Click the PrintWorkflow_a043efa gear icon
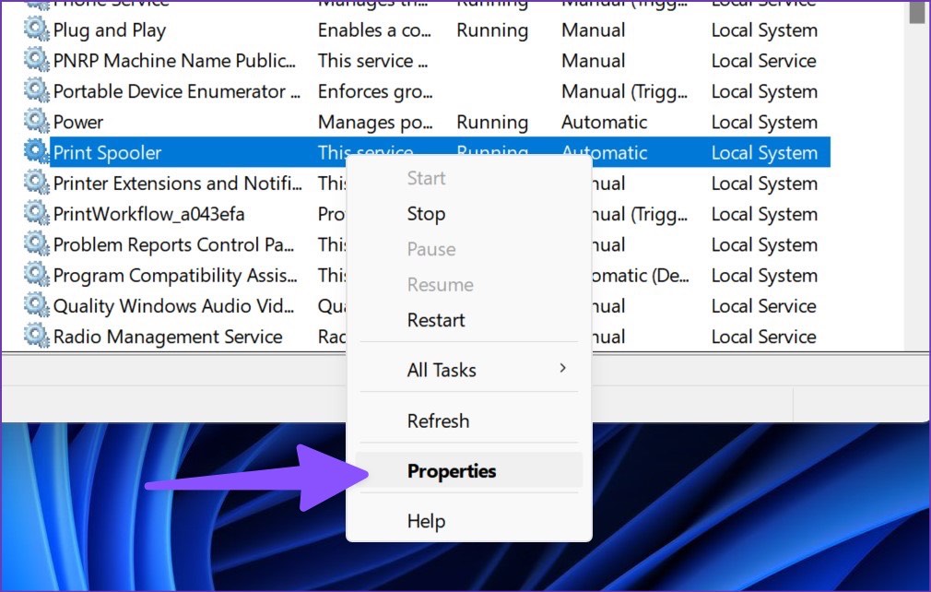 tap(36, 214)
